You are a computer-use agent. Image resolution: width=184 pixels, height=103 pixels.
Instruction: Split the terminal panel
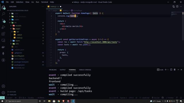(171, 70)
